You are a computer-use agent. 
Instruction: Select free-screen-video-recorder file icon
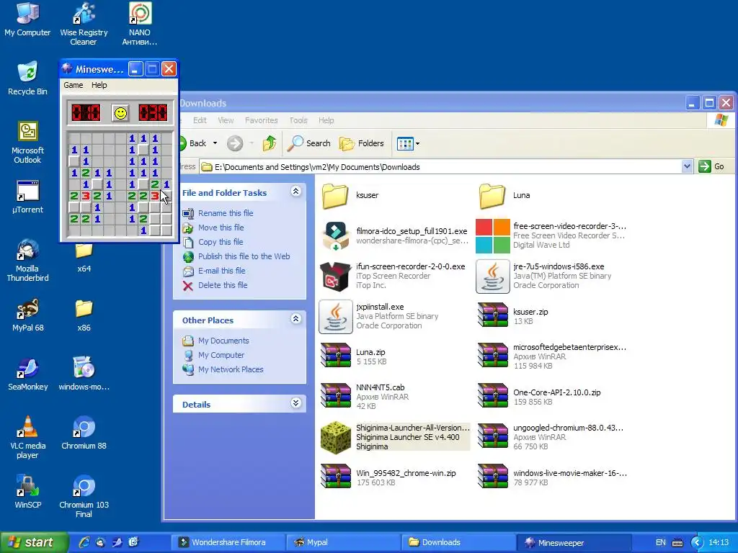pyautogui.click(x=493, y=236)
